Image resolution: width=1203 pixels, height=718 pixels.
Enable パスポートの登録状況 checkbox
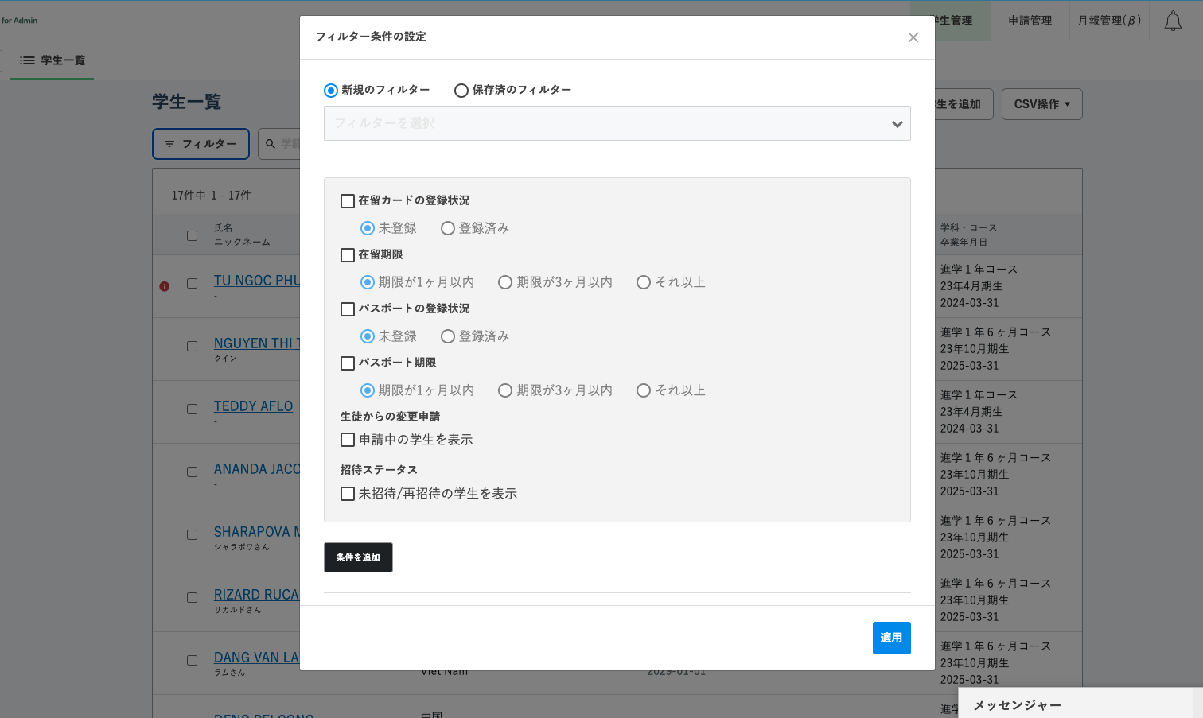pos(348,309)
